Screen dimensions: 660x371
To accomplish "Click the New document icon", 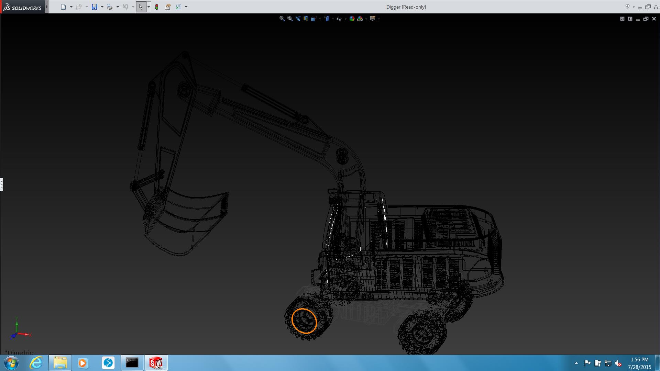I will pyautogui.click(x=63, y=7).
